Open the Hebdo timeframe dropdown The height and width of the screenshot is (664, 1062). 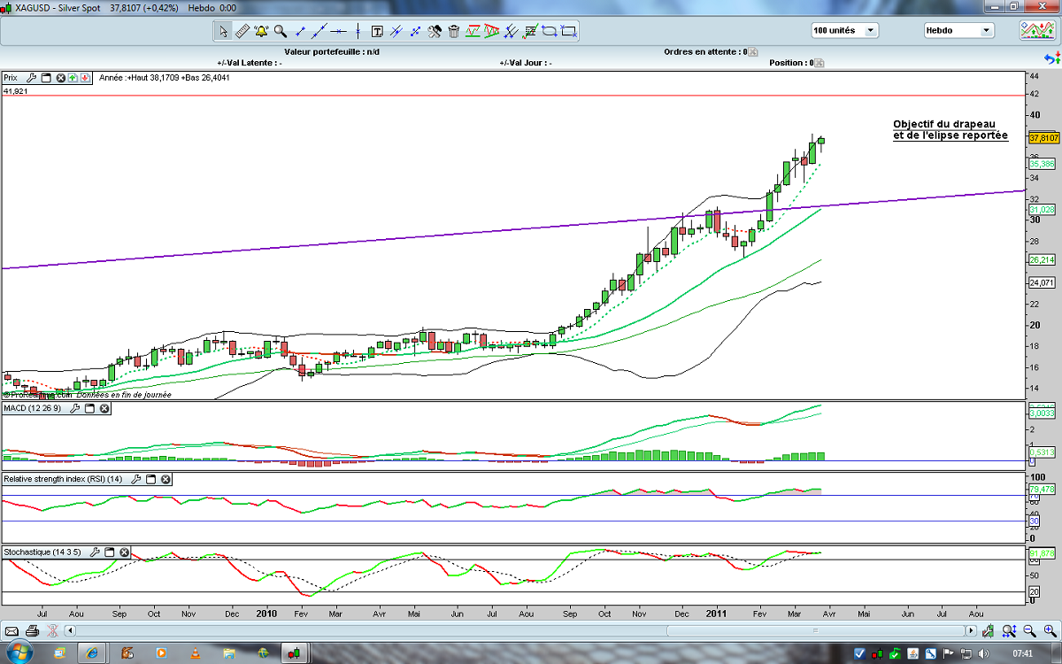pos(986,30)
